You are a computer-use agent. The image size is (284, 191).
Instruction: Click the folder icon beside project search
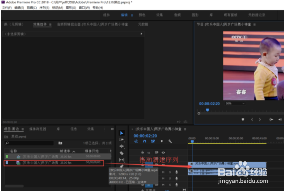coord(60,143)
